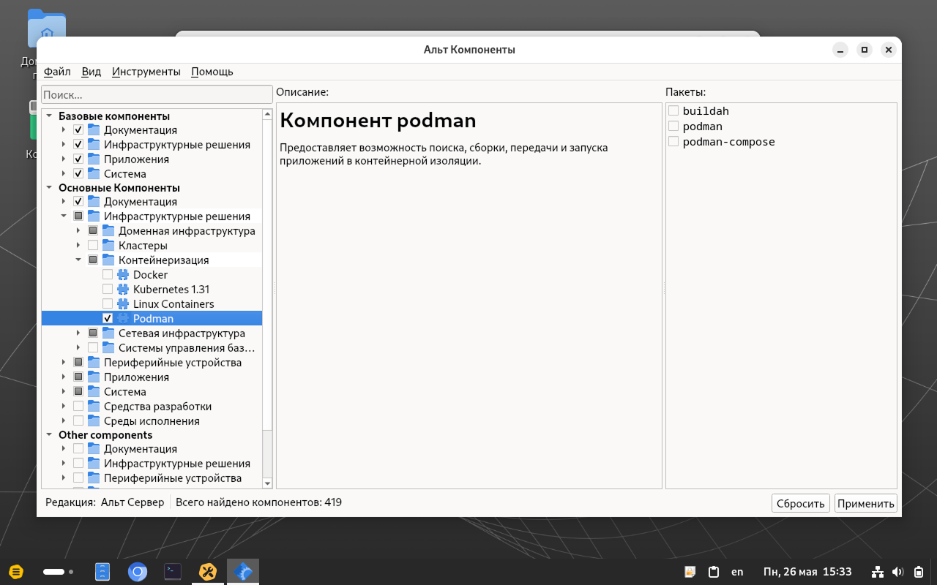Expand the Периферийные устройства node under Основные Компоненты
Screen dimensions: 937x585
[64, 362]
